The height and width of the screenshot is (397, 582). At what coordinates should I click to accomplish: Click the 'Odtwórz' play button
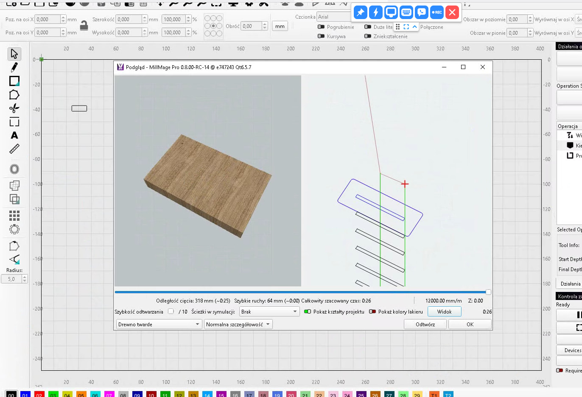click(x=425, y=325)
